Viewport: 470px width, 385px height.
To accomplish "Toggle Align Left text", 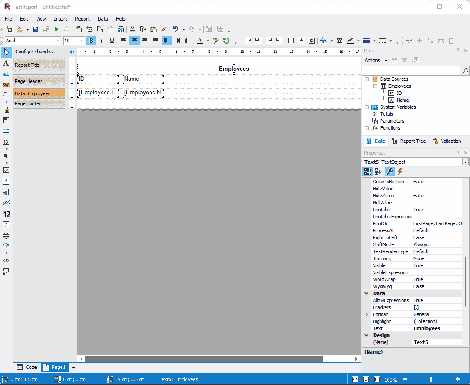I will (x=124, y=41).
